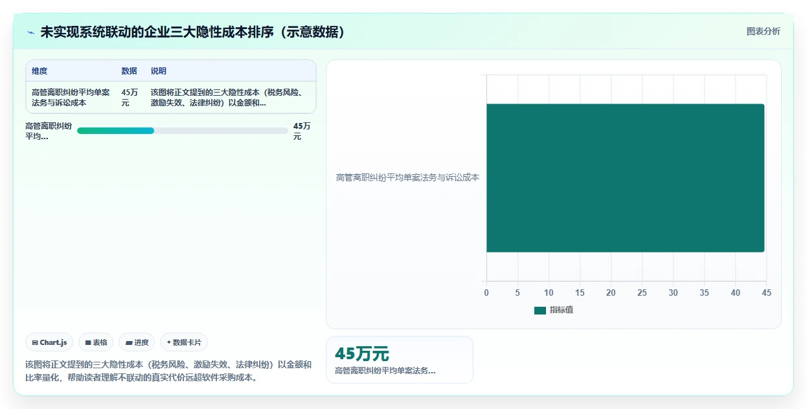
Task: Click the chart y-axis category label
Action: point(407,177)
